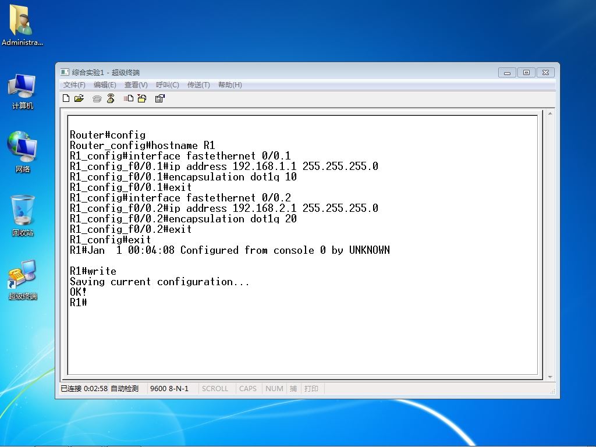Click the Send file toolbar icon
Viewport: 596px width, 447px height.
point(129,98)
